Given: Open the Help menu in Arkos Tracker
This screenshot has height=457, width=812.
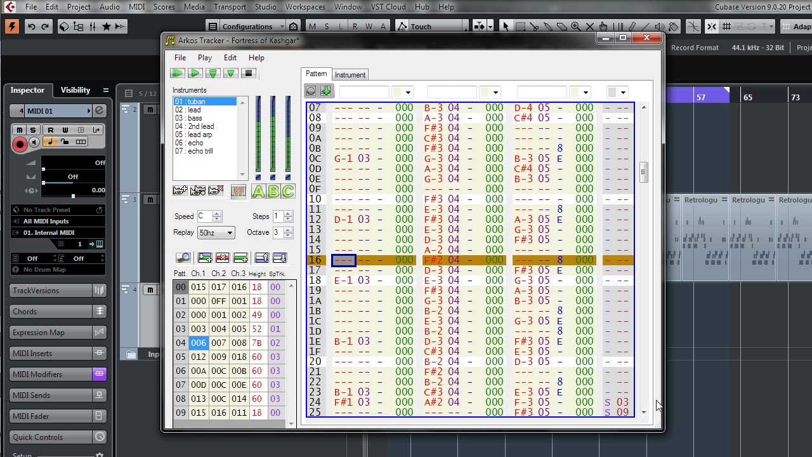Looking at the screenshot, I should click(256, 58).
